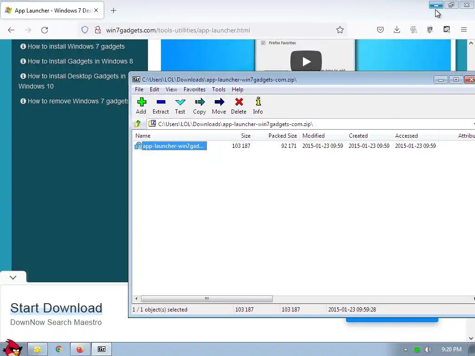475x356 pixels.
Task: Sort by Created column header
Action: [369, 136]
